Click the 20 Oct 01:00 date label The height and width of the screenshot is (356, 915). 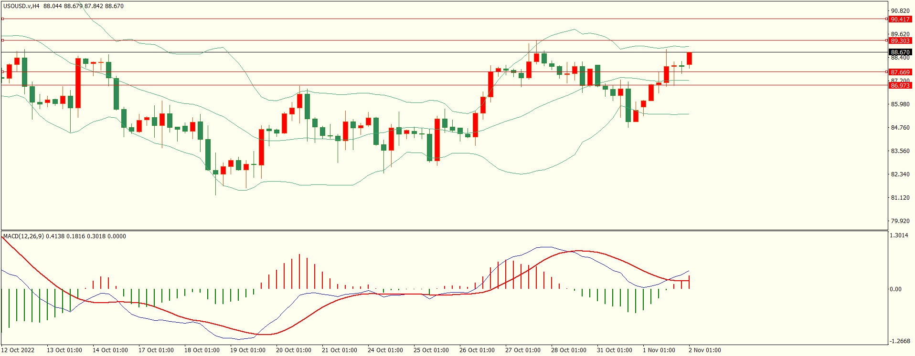(294, 350)
